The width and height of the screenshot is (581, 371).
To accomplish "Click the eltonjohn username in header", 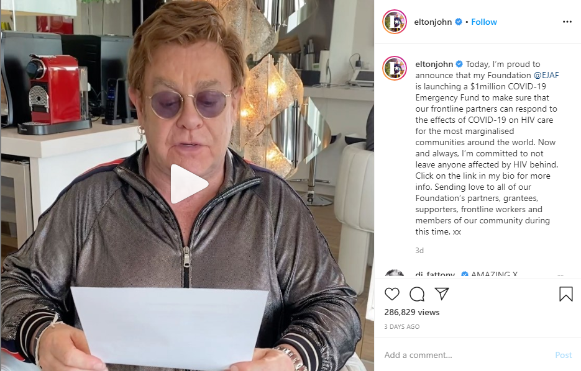I will [x=432, y=22].
